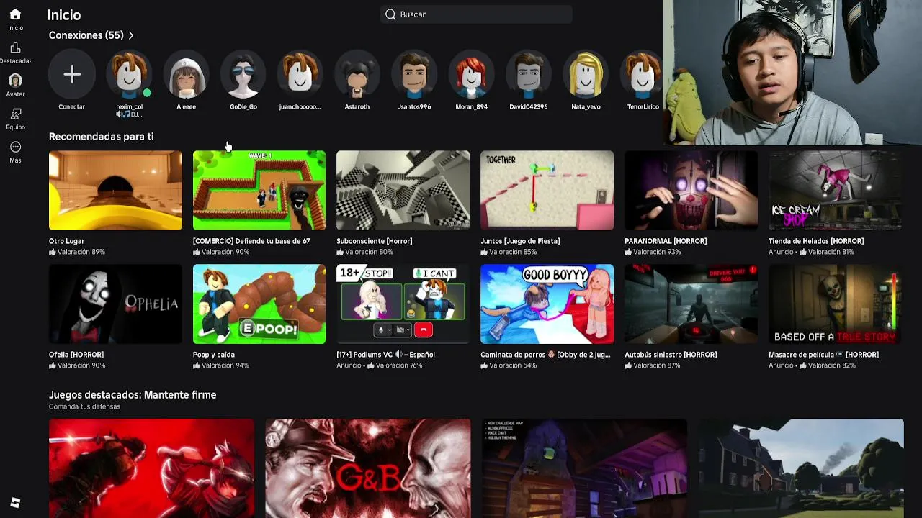Screen dimensions: 922x518
Task: Open the G&B featured game banner
Action: pos(367,468)
